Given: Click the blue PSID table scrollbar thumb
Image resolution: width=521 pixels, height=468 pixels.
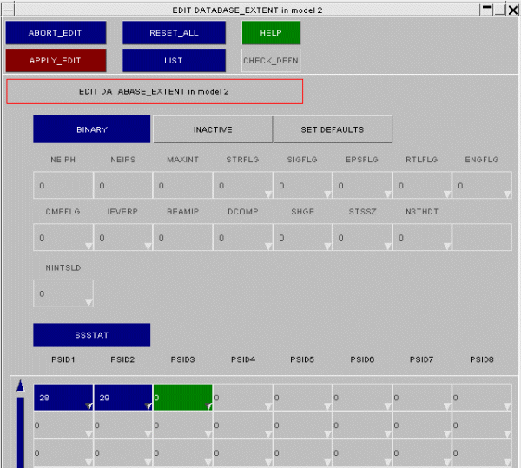Looking at the screenshot, I should (x=21, y=432).
